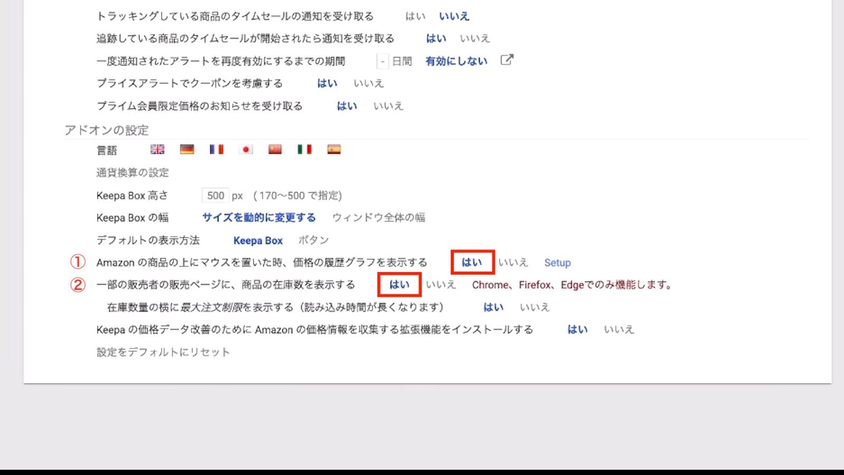Select the Chinese flag language
The height and width of the screenshot is (475, 844).
275,149
